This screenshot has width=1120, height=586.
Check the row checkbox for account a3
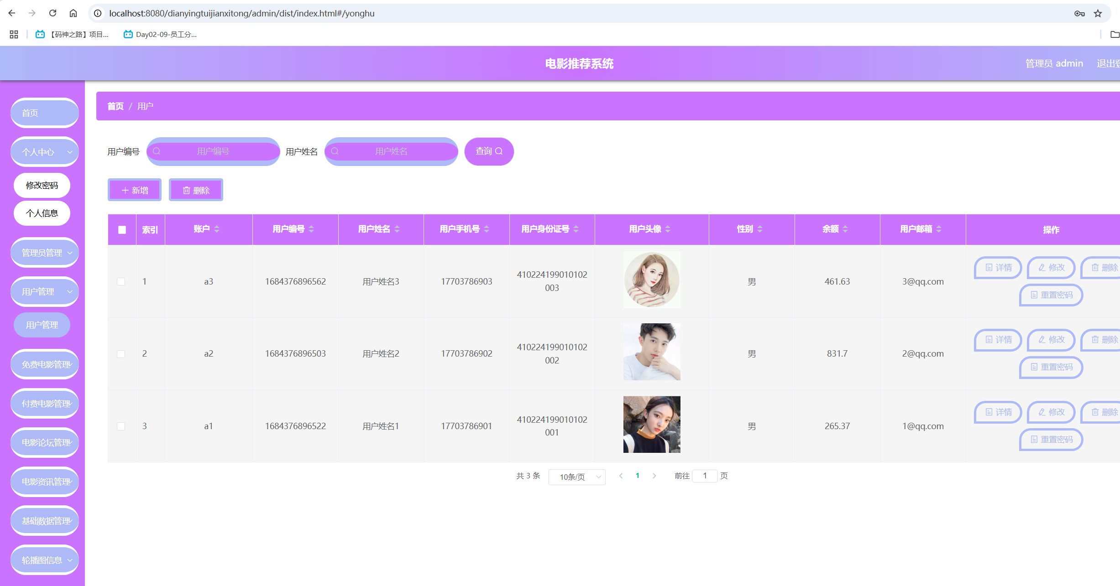pyautogui.click(x=121, y=281)
